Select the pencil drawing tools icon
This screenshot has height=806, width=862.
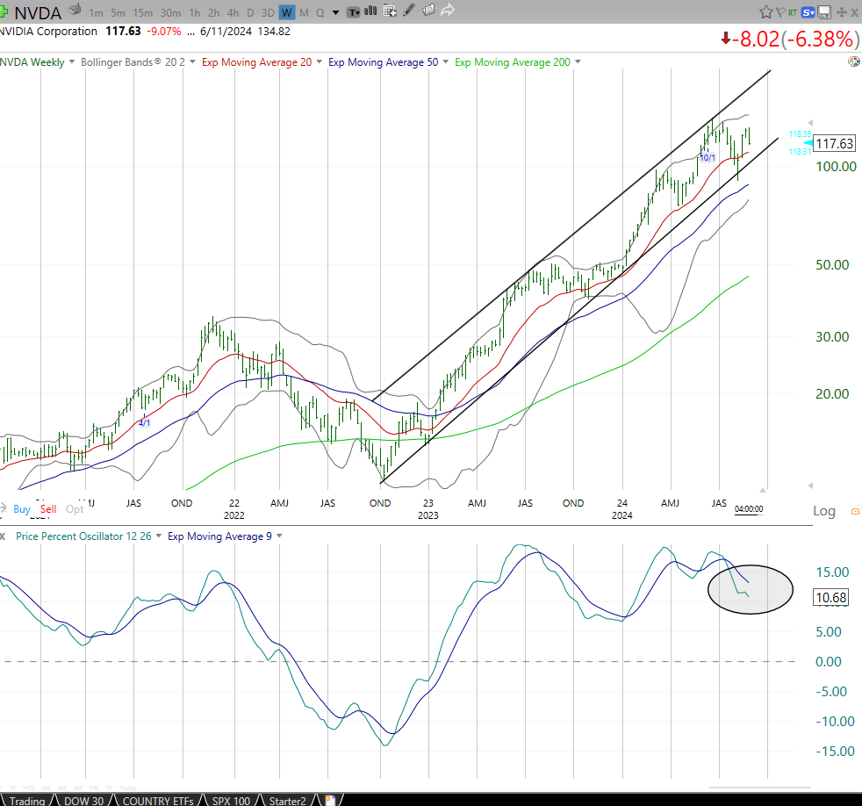click(408, 10)
